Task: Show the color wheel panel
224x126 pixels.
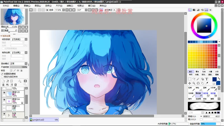Action: [x=190, y=10]
